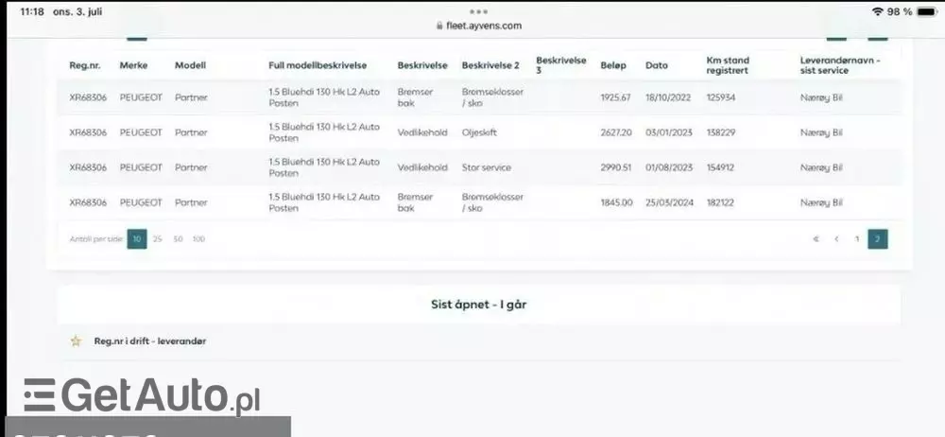The height and width of the screenshot is (437, 945).
Task: Sort table by Beløp column header
Action: pos(613,65)
